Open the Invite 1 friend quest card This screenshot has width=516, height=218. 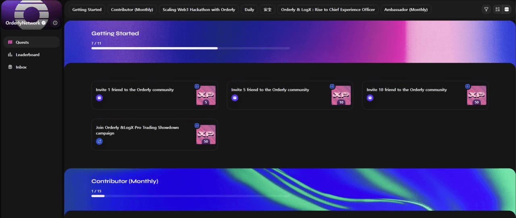tap(154, 95)
